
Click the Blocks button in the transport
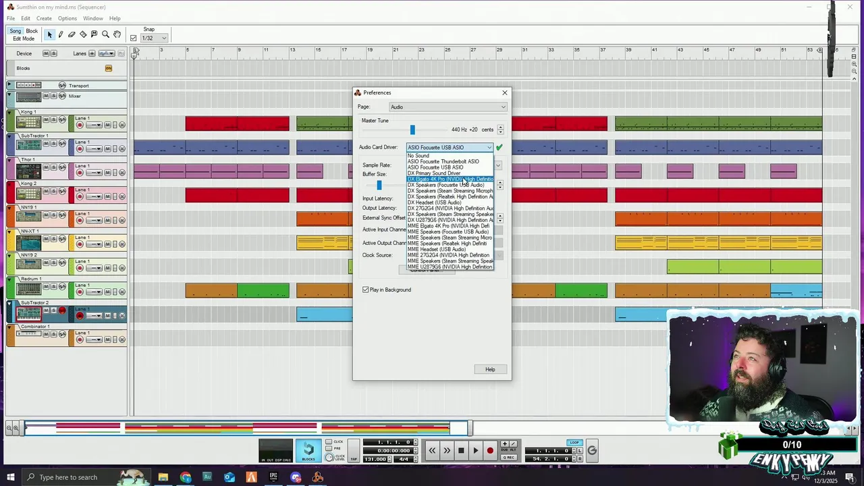[308, 451]
